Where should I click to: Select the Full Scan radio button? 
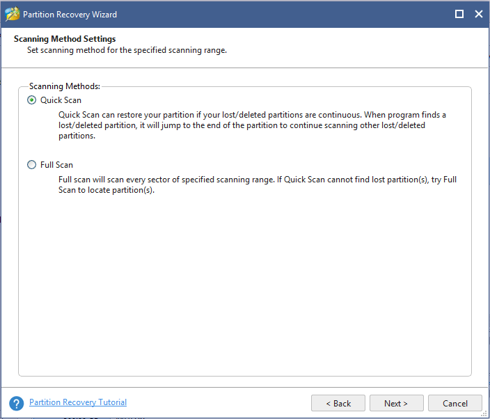coord(31,165)
